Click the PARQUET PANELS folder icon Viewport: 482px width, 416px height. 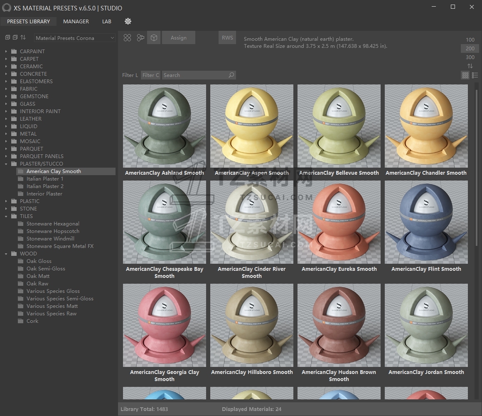14,156
